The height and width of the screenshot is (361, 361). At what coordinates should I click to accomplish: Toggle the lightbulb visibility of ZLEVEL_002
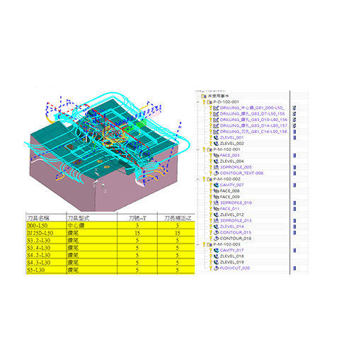(x=211, y=144)
